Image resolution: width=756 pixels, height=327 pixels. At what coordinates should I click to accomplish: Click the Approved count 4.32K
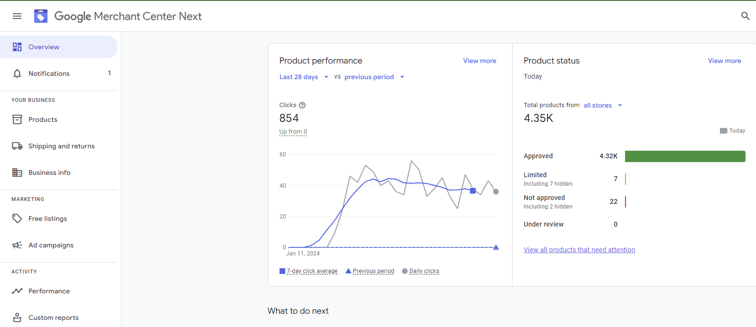[x=608, y=156]
